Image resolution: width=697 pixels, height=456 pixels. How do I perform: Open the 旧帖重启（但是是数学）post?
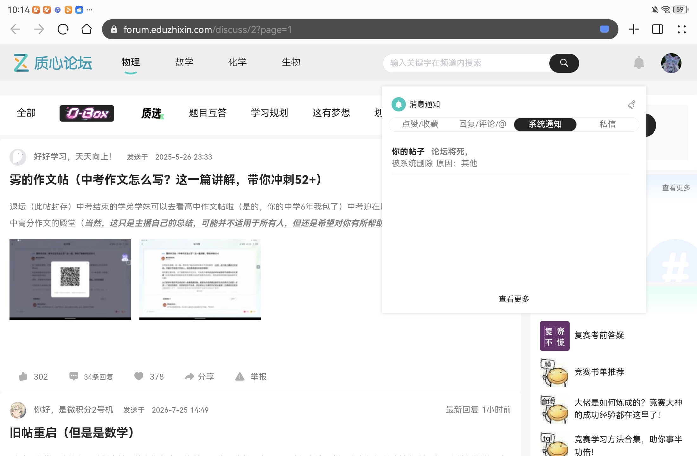[72, 433]
